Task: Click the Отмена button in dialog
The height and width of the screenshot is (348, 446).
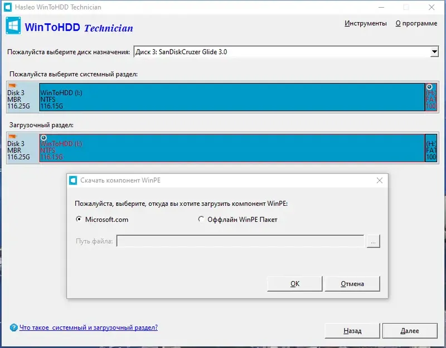Action: [352, 284]
